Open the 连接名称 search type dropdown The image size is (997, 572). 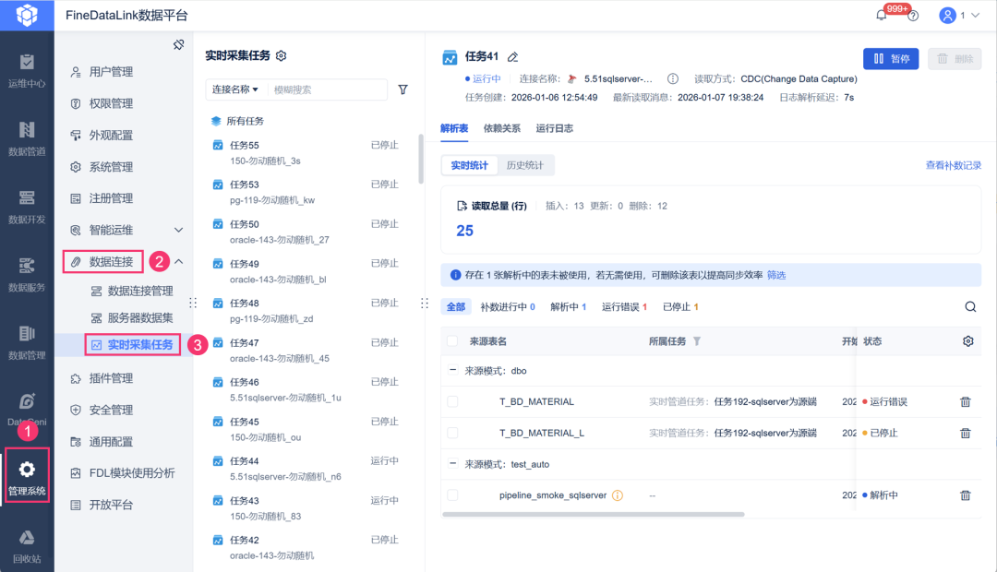click(235, 89)
